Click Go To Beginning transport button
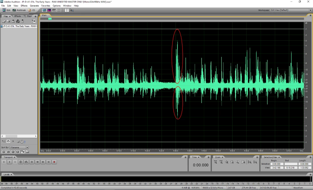Viewport: 313px width, 190px height. (32, 162)
